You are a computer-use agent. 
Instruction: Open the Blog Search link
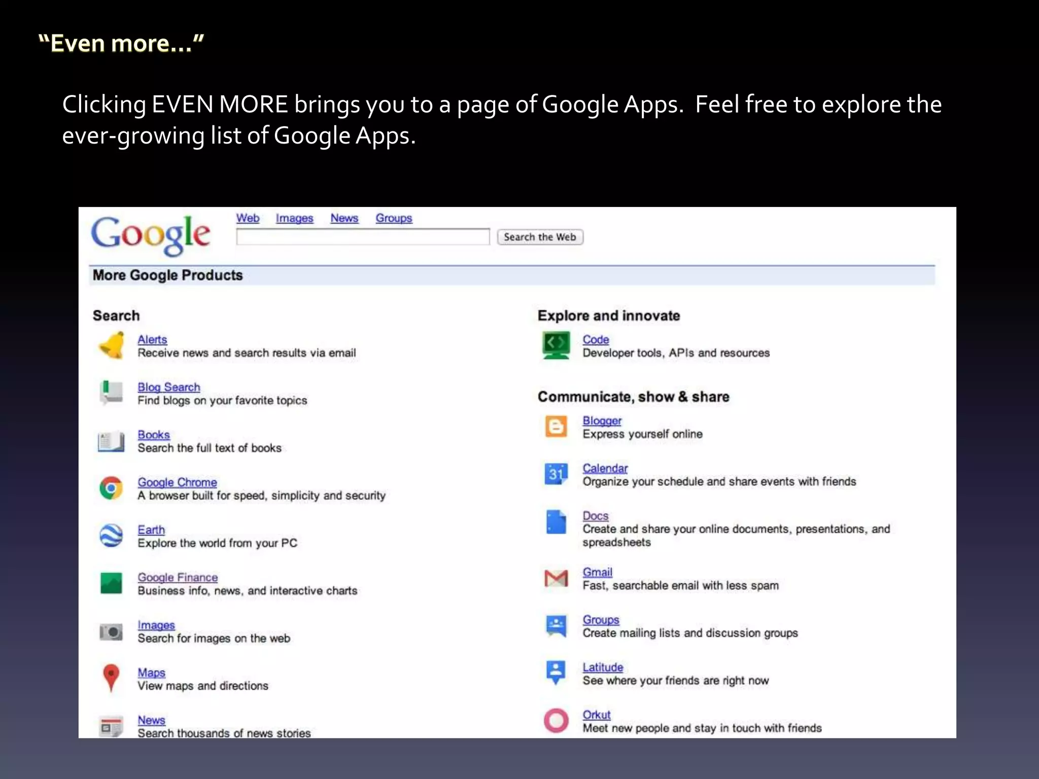pyautogui.click(x=169, y=387)
